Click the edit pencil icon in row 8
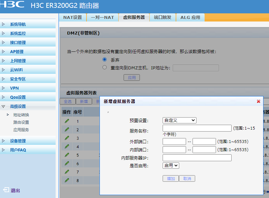This screenshot has height=198, width=269. click(67, 180)
